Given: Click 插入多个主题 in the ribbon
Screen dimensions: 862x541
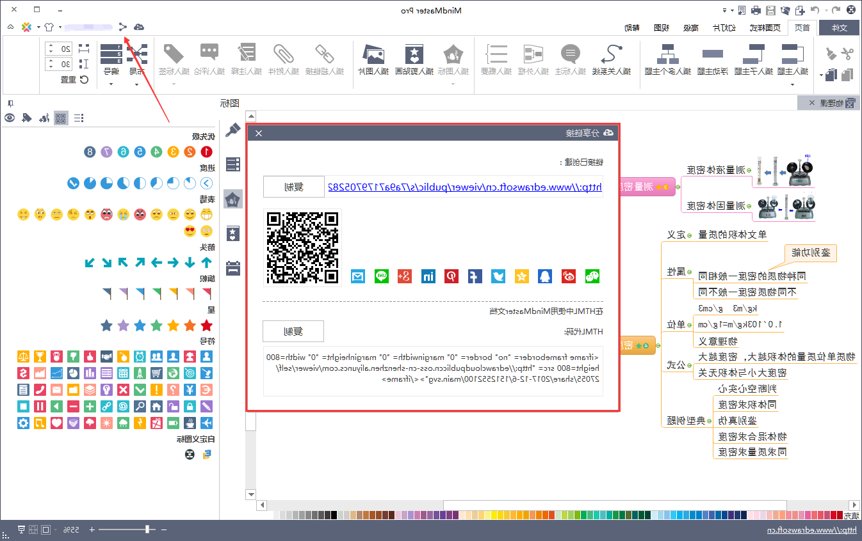Looking at the screenshot, I should pyautogui.click(x=669, y=60).
